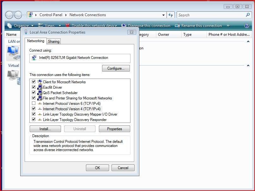Click the Install... button
Screen dimensions: 255x191
45,129
